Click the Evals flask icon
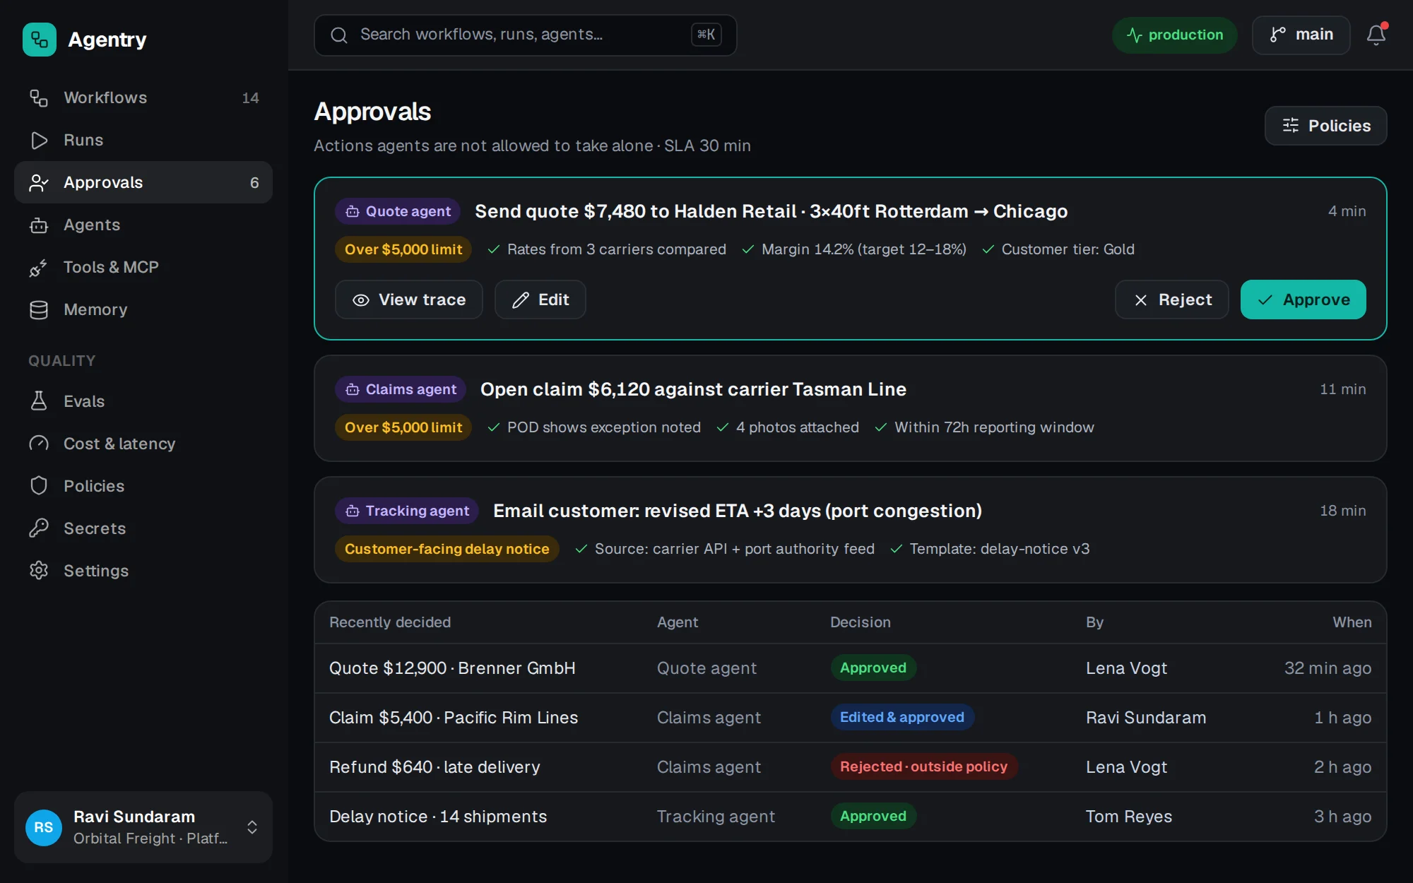This screenshot has width=1413, height=883. click(x=39, y=401)
